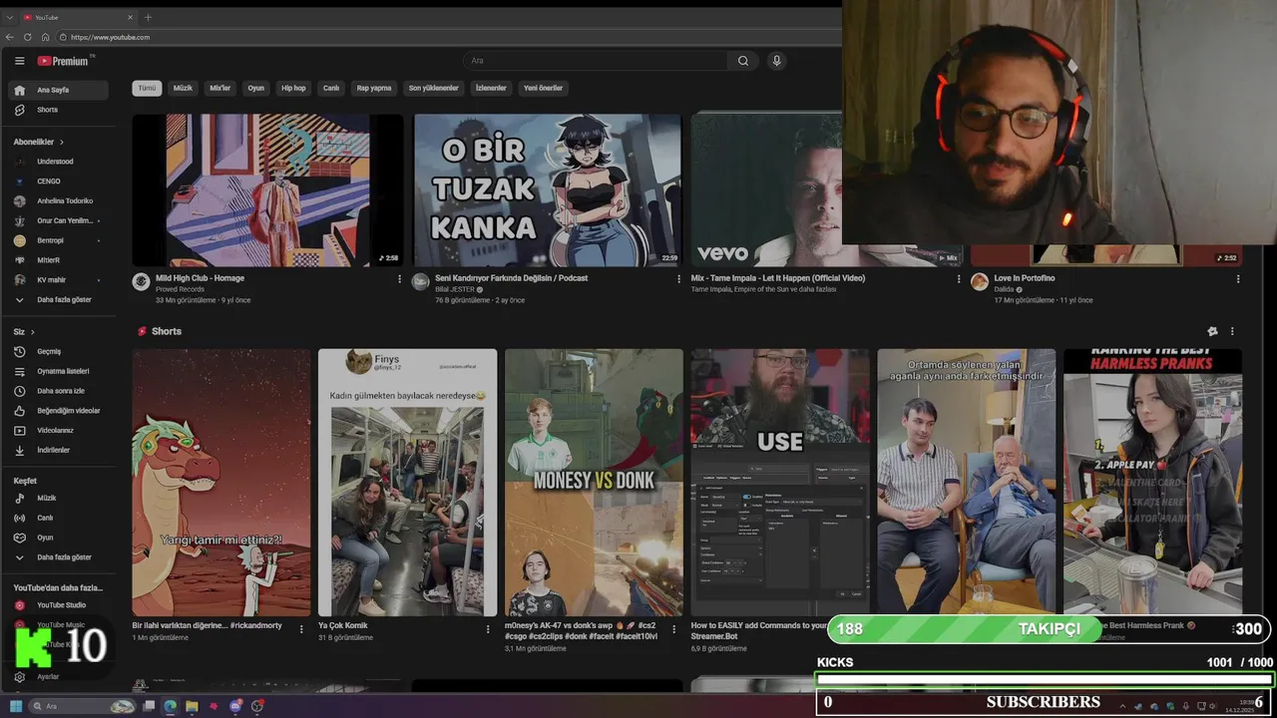This screenshot has width=1277, height=718.
Task: Open Proved Records channel link
Action: [180, 289]
